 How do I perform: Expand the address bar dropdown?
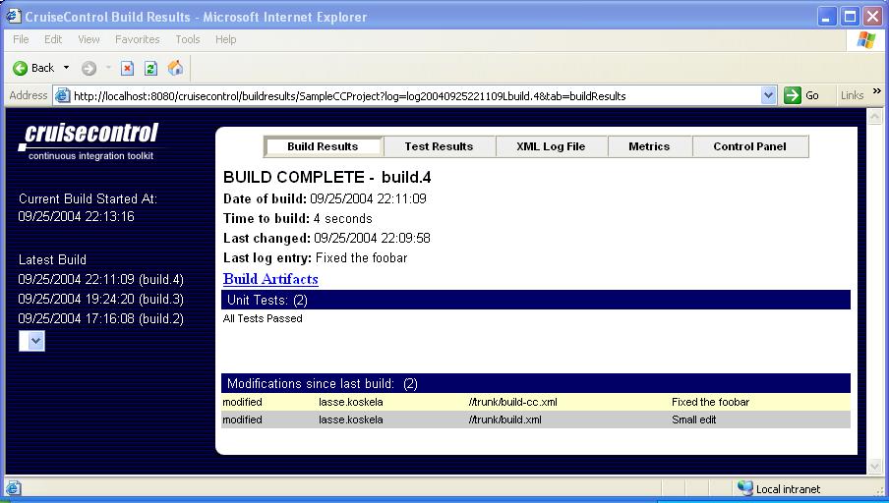[768, 95]
